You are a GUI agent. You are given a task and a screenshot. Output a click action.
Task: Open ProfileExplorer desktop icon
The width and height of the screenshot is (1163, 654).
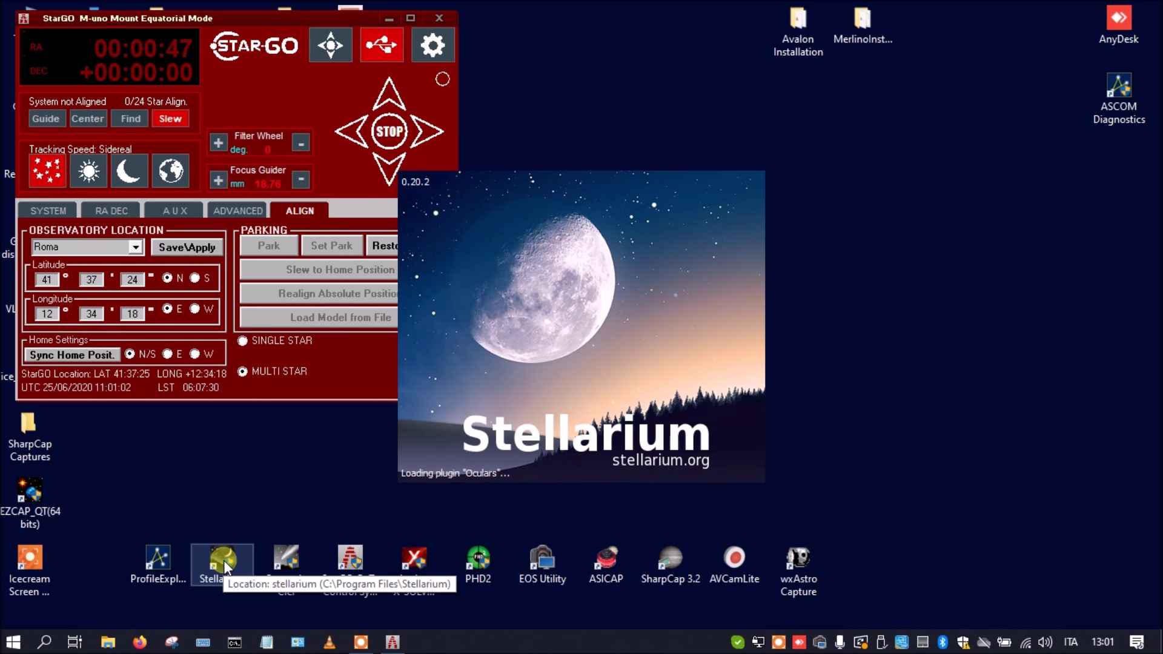[157, 565]
